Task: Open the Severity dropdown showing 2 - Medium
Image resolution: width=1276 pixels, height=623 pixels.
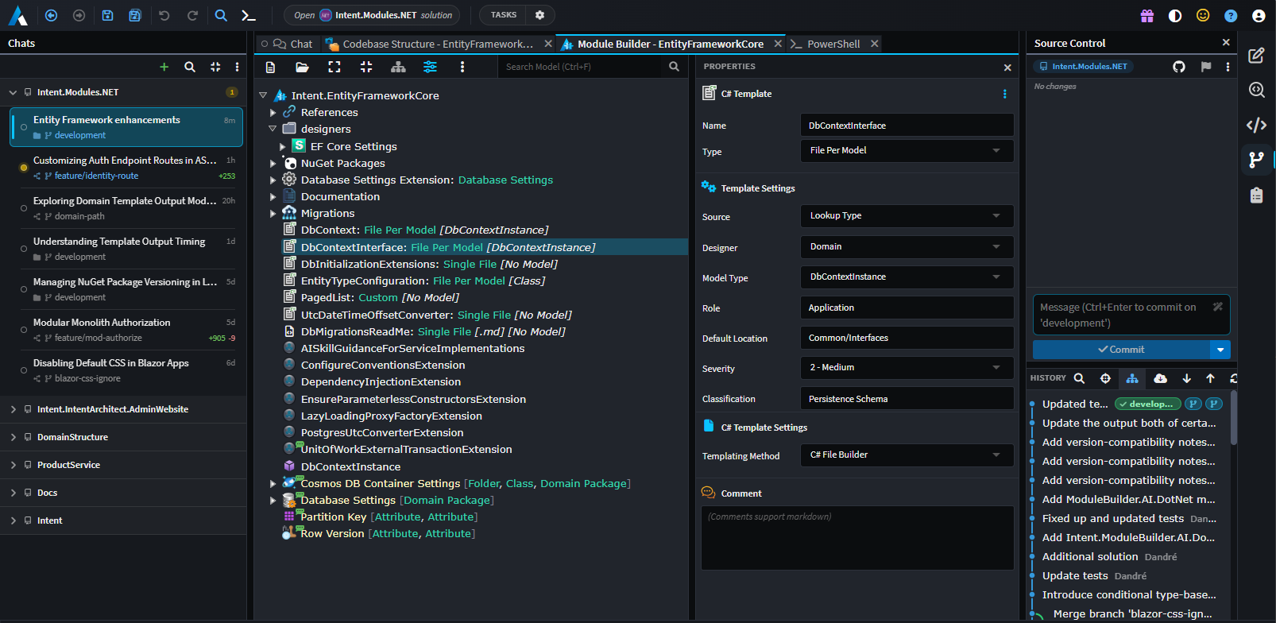Action: coord(907,367)
